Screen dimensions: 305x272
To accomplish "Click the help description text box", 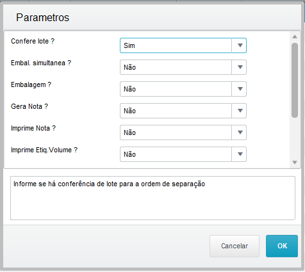I will coord(152,198).
